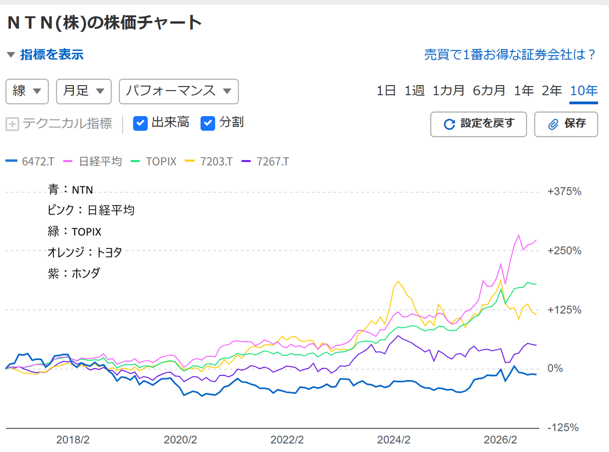Click the plus icon beside テクニカル指標
This screenshot has width=609, height=452.
point(12,124)
